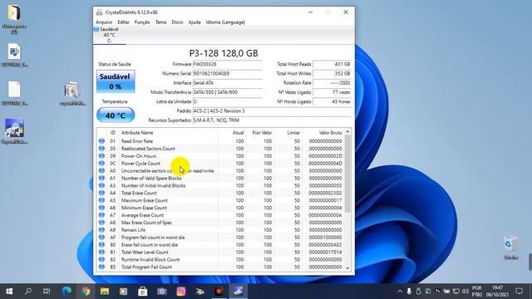Open Instagram from the taskbar
This screenshot has width=532, height=299.
pos(181,292)
